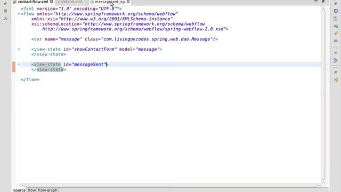
Task: Maximize the editor area with the top-right button
Action: [x=323, y=1]
